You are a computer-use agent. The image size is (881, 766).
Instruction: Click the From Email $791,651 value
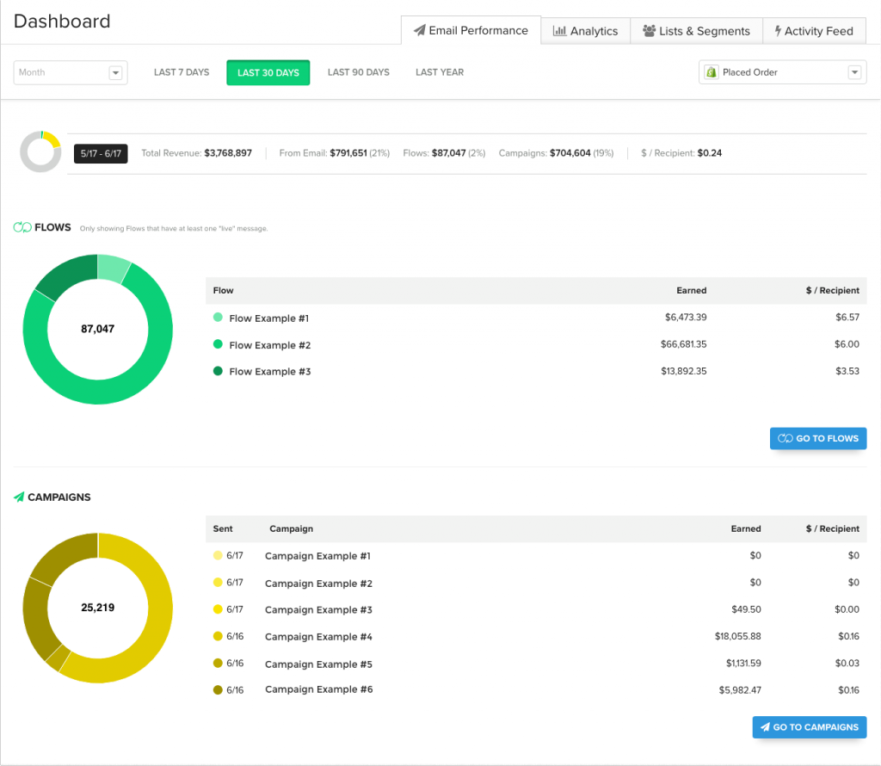(x=348, y=153)
